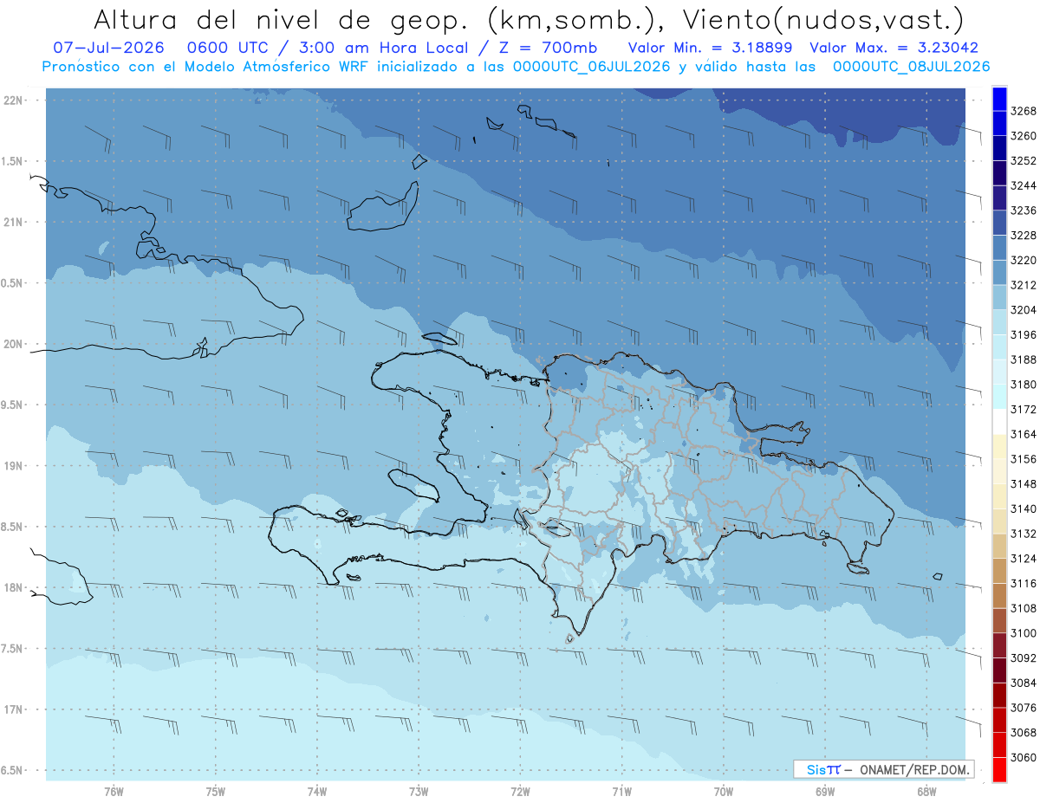Viewport: 1040px width, 803px height.
Task: Click the '6.5N' latitude label
Action: 13,770
